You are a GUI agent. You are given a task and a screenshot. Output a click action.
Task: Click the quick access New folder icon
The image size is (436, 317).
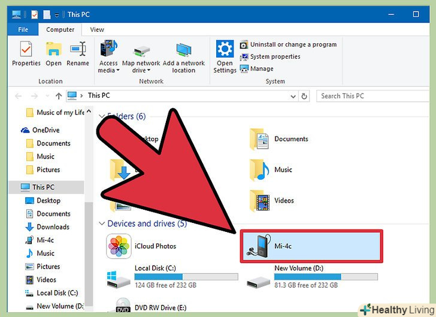(47, 14)
